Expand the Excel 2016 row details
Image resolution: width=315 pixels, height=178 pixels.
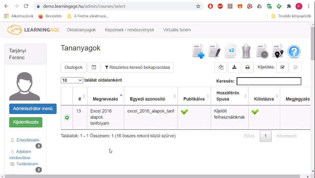67,117
